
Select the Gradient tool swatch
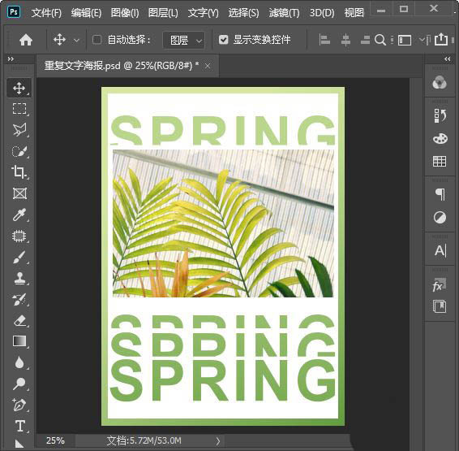click(x=19, y=341)
